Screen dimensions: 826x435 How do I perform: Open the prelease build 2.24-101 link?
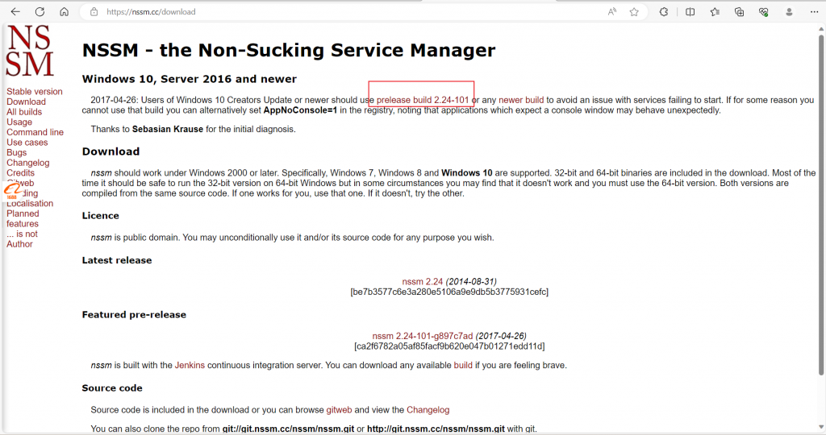[423, 100]
